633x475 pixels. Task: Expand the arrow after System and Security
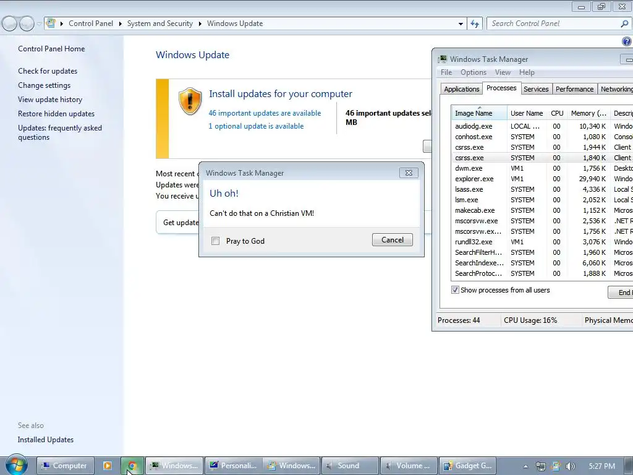[200, 24]
